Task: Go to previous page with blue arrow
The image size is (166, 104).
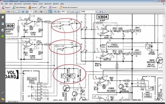Action: [23, 12]
